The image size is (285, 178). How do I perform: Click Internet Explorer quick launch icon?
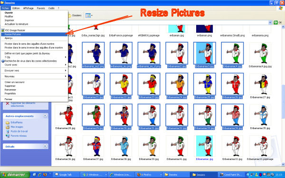tap(39, 175)
